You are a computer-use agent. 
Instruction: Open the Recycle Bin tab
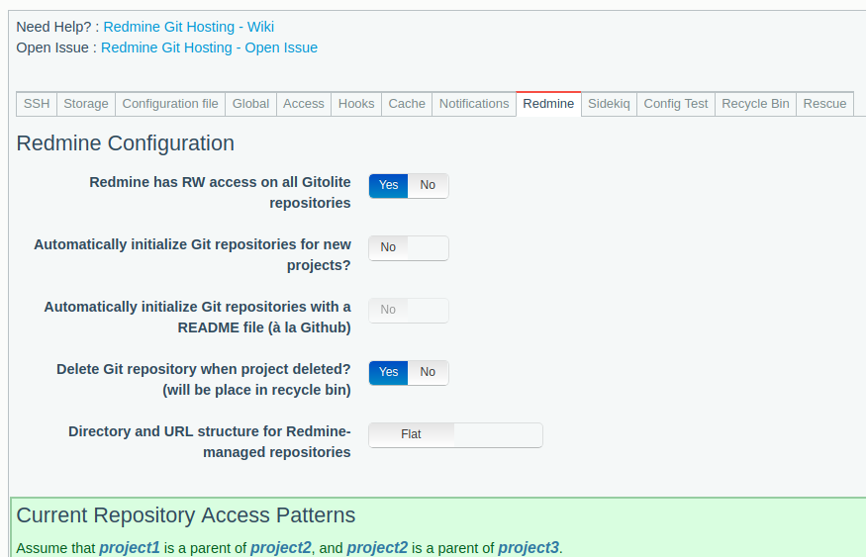pos(755,104)
